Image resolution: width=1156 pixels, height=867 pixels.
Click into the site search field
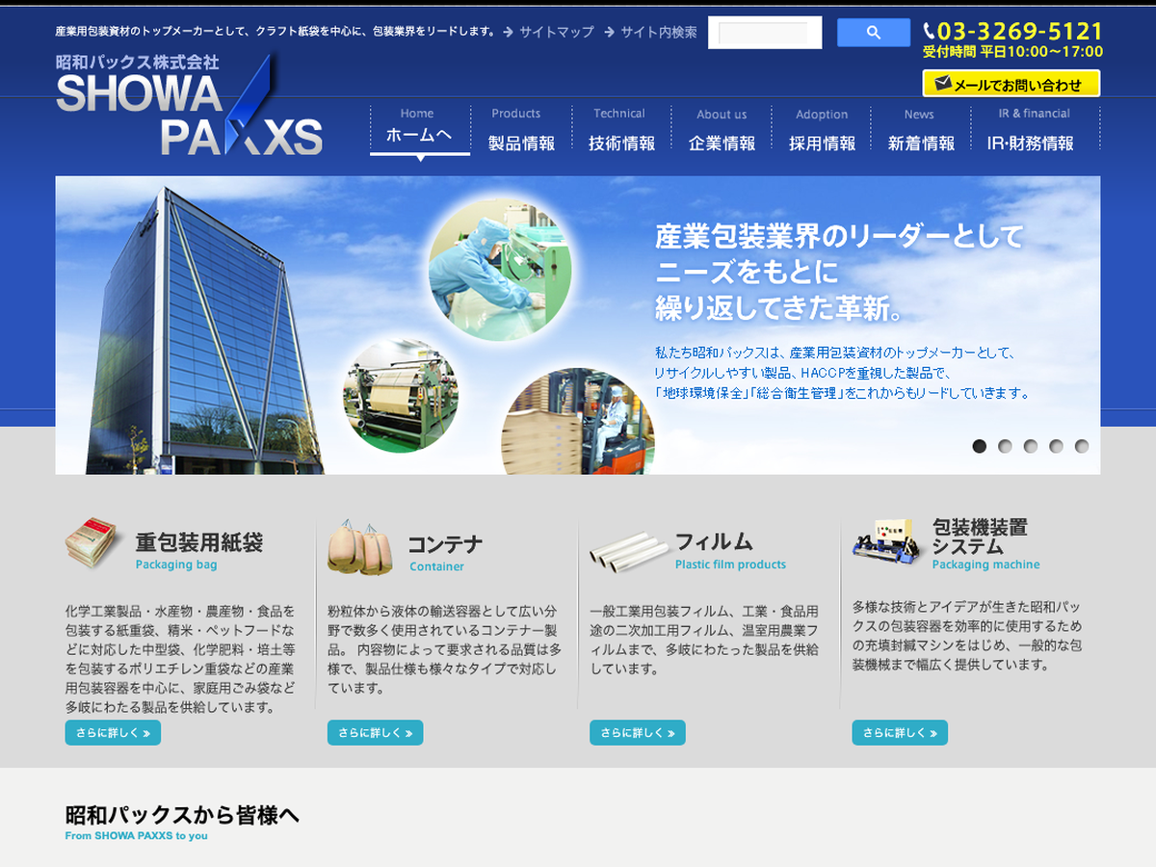(764, 33)
